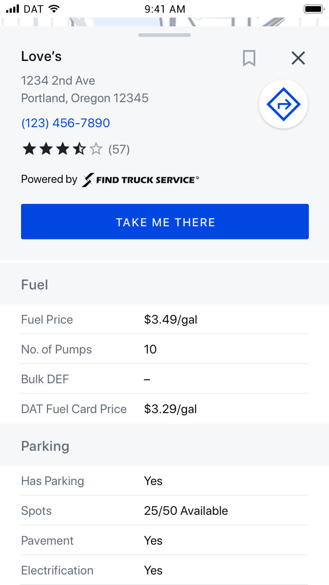The image size is (329, 585).
Task: Tap the cellular signal bars icon
Action: 13,9
